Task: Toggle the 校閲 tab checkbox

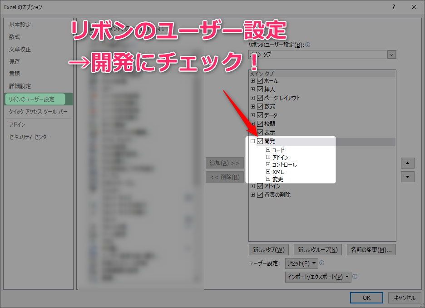Action: click(x=260, y=124)
